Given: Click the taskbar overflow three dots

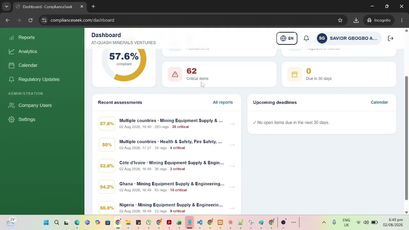Looking at the screenshot, I should [x=294, y=222].
